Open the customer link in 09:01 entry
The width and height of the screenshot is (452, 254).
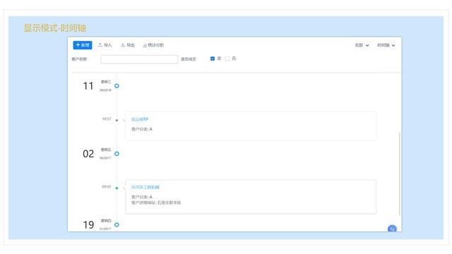145,187
